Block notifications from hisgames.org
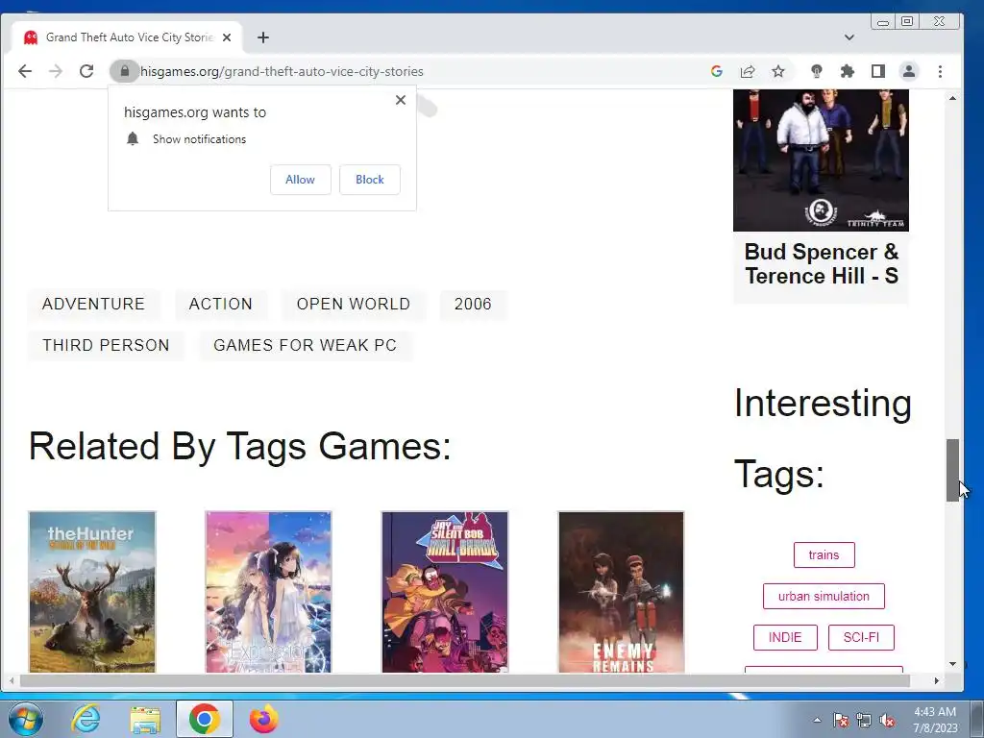This screenshot has width=984, height=738. (370, 180)
